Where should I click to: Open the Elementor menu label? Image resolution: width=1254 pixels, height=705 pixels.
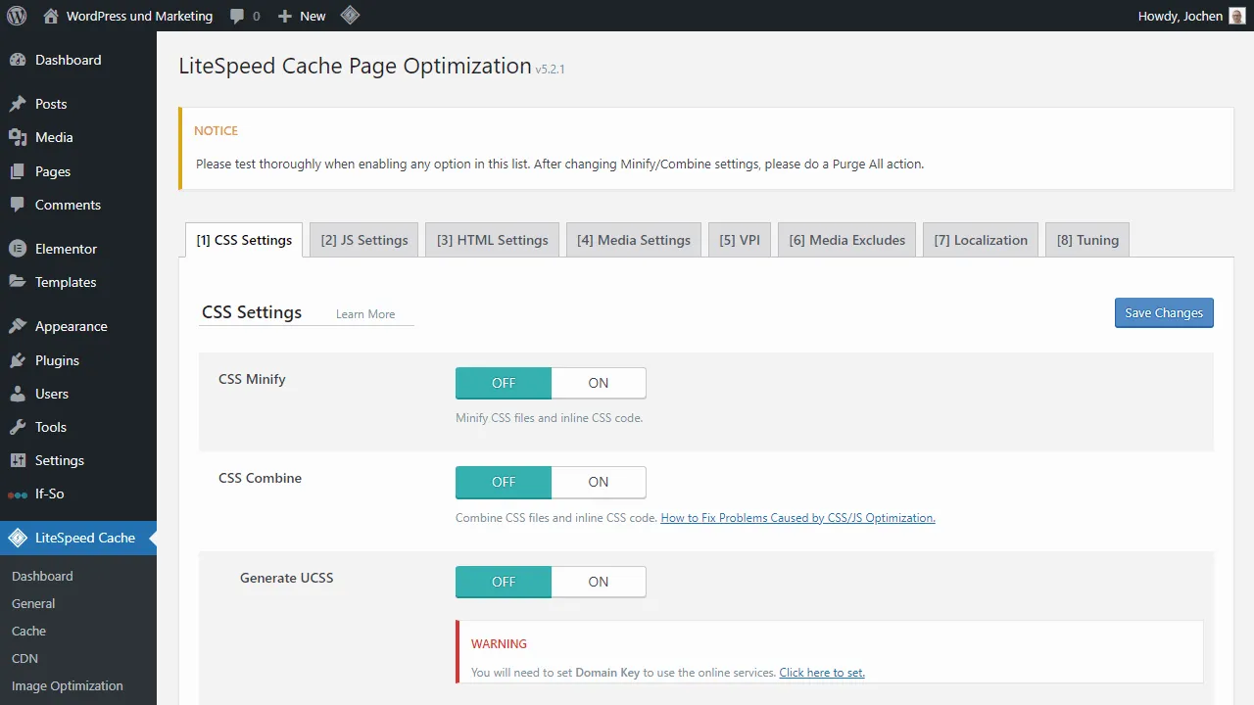point(66,249)
